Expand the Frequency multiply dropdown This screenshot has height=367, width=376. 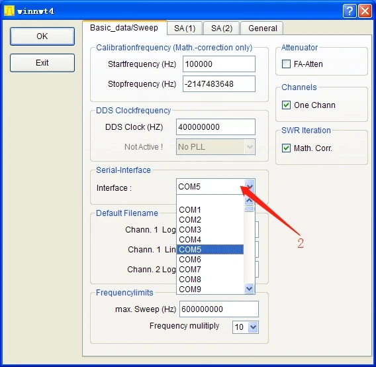[253, 327]
